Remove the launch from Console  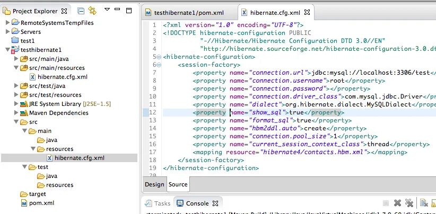[x=398, y=203]
